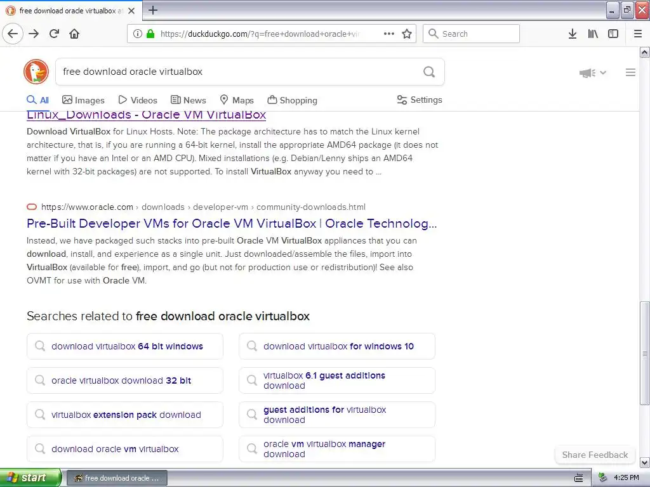Reload the current page
The height and width of the screenshot is (487, 650).
[54, 34]
